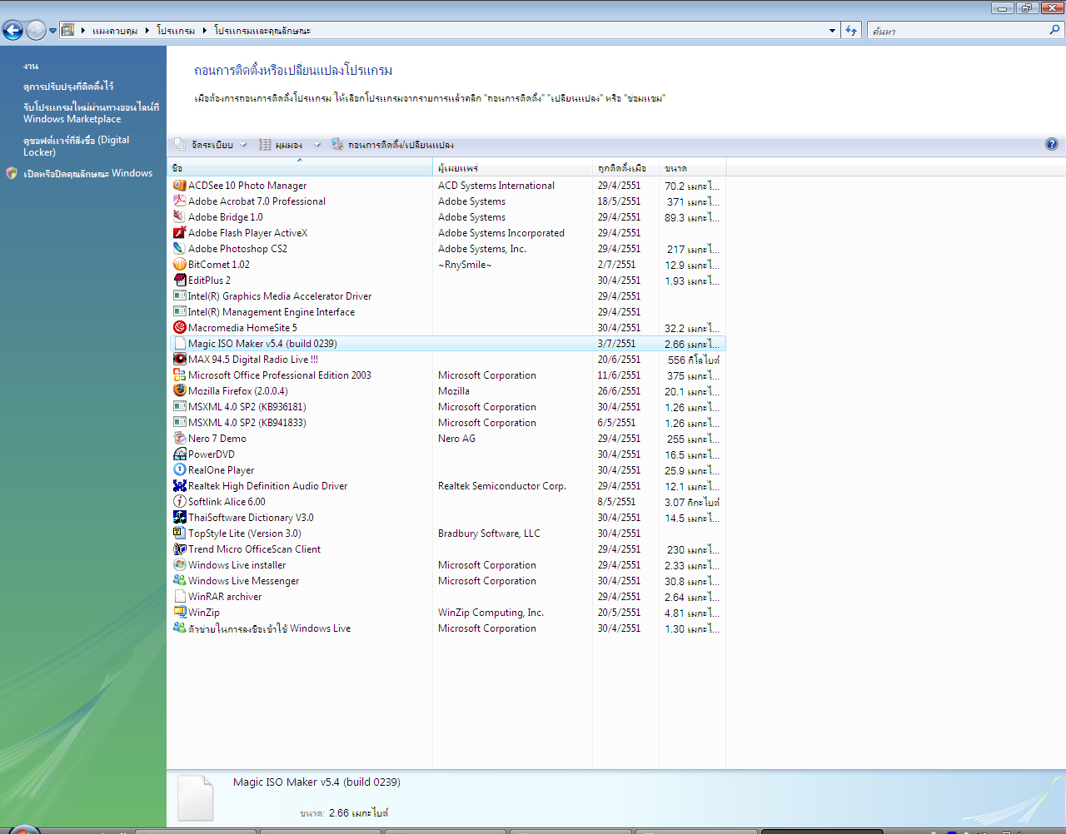Click the EditPlus 2 icon
The image size is (1066, 834).
(179, 280)
